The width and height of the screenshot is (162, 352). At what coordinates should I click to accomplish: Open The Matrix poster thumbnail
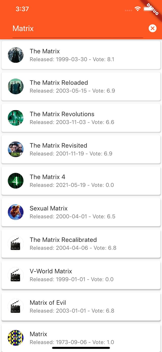16,55
